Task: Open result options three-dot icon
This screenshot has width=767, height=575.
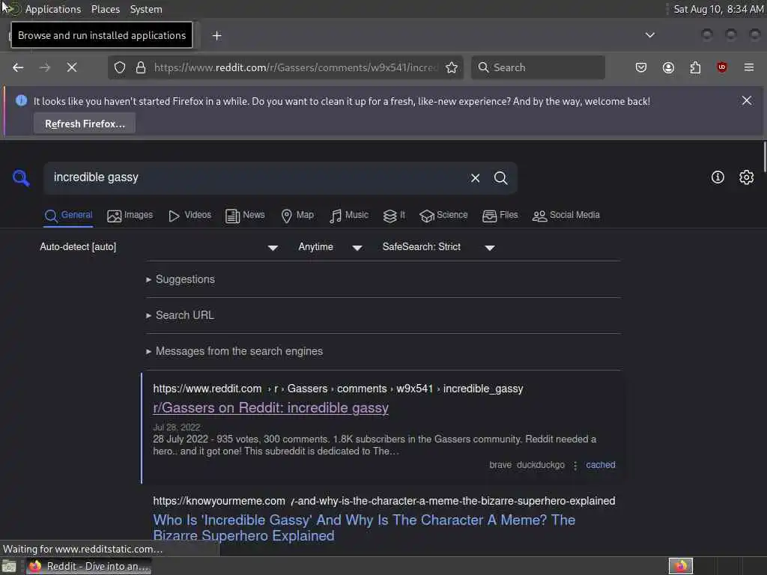Action: pos(575,466)
